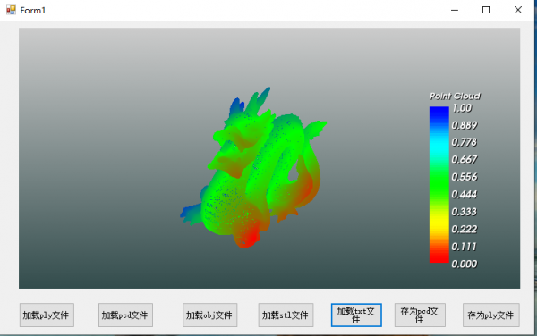537x336 pixels.
Task: Minimize the Form1 window
Action: (x=455, y=10)
